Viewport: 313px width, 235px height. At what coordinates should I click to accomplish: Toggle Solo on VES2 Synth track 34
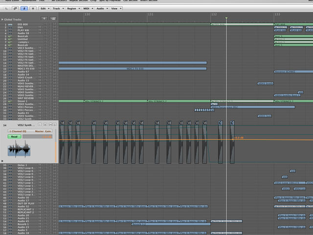[54, 125]
